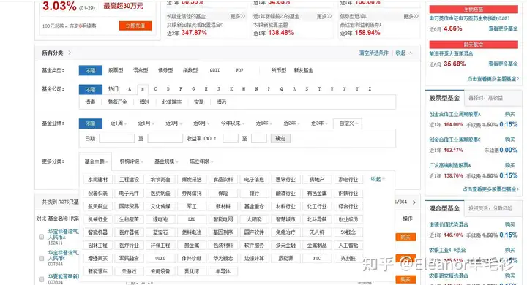Select the 半导体 theme

click(223, 271)
